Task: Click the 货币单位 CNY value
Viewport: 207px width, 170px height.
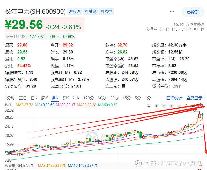Action: click(176, 86)
